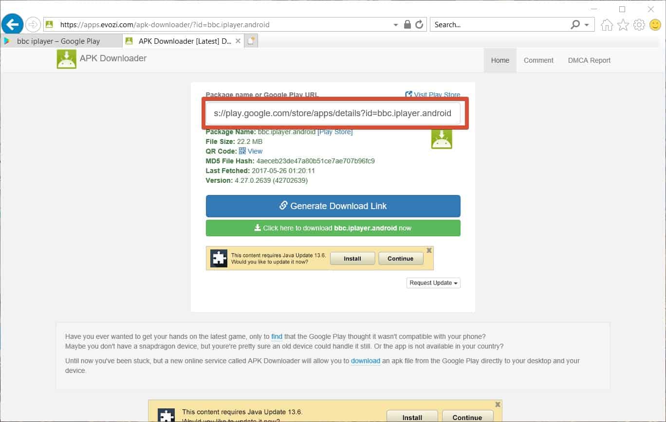Click the security lock icon in address bar
Image resolution: width=666 pixels, height=422 pixels.
point(408,24)
